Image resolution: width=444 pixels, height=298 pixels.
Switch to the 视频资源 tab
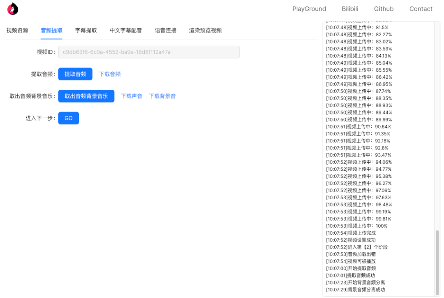pyautogui.click(x=17, y=30)
